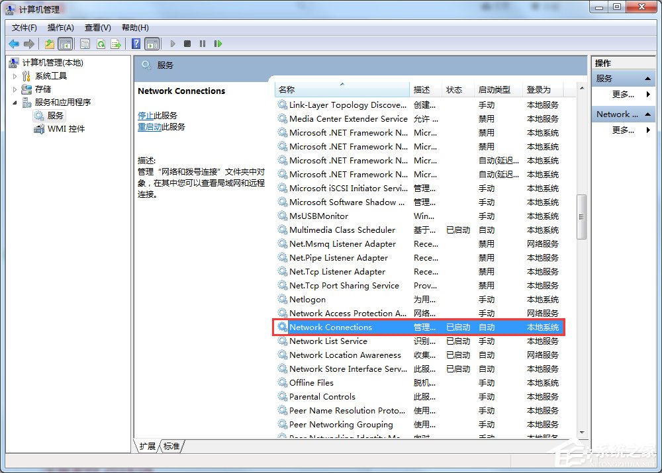This screenshot has height=473, width=662.
Task: Open the 查看(V) menu
Action: click(x=96, y=28)
